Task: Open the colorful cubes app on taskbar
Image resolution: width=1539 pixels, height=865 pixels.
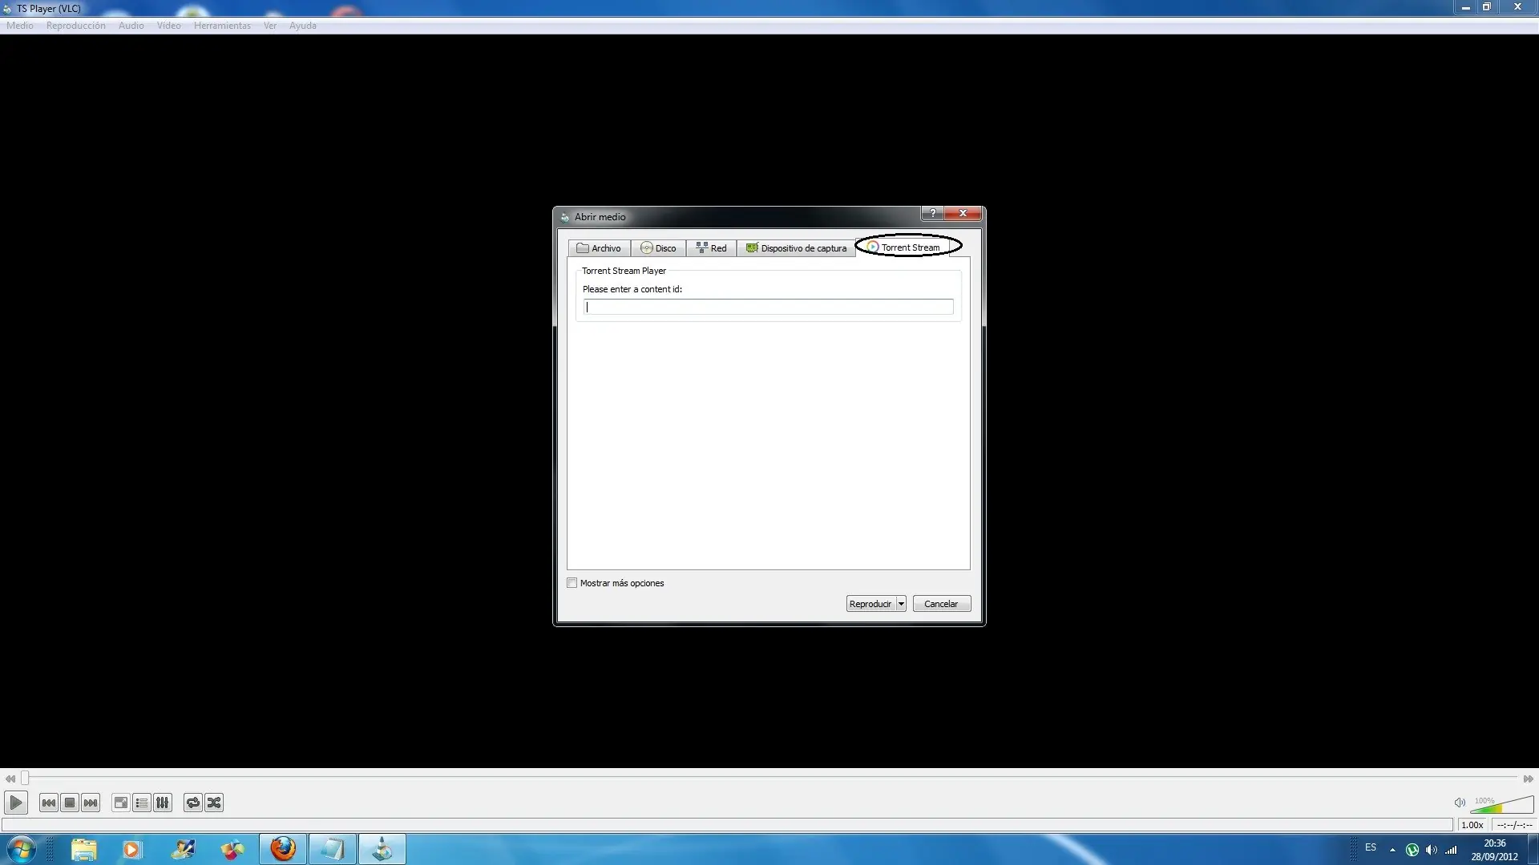Action: [x=232, y=849]
